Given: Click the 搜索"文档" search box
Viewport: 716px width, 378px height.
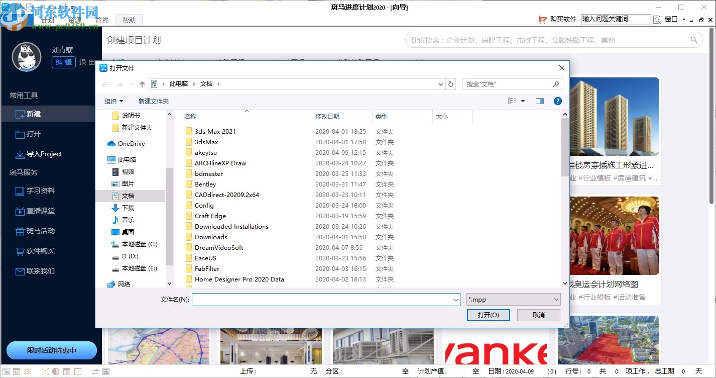Looking at the screenshot, I should 512,84.
